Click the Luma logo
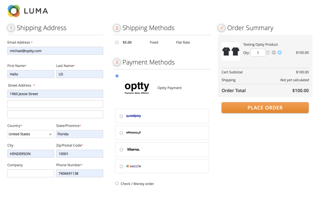Image resolution: width=324 pixels, height=215 pixels. 28,10
